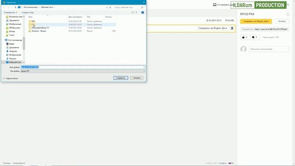
Task: Open the help icon in save dialog
Action: coord(142,12)
